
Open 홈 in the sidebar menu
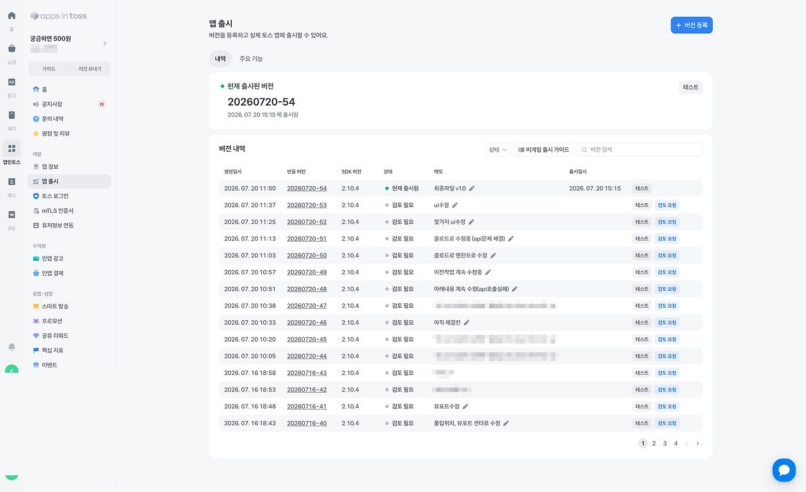coord(69,89)
